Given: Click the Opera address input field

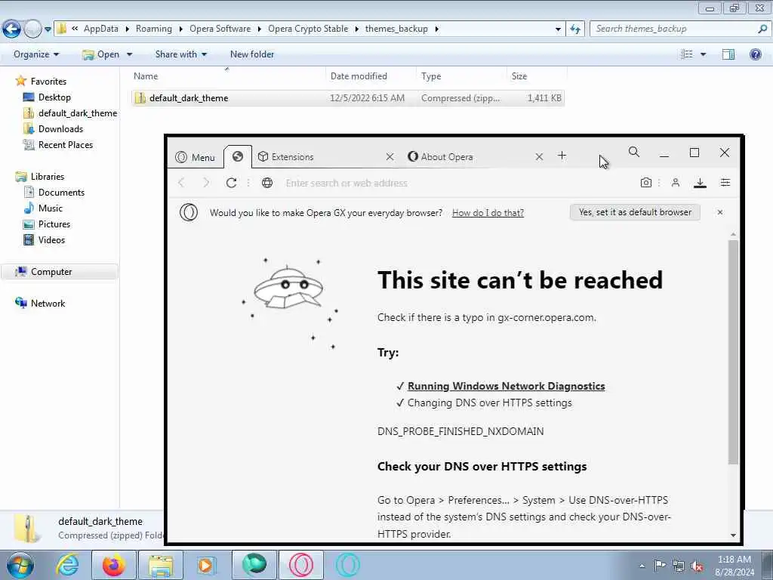Looking at the screenshot, I should (x=458, y=183).
